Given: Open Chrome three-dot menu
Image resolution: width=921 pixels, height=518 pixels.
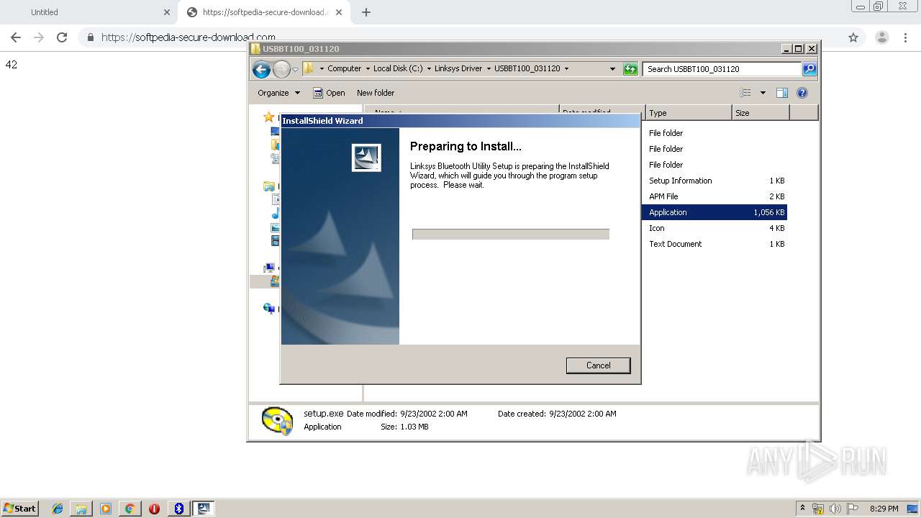Looking at the screenshot, I should tap(906, 37).
